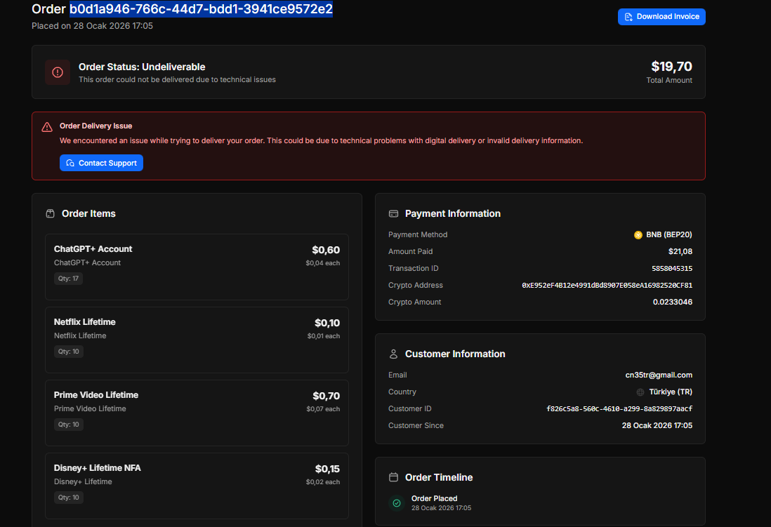771x527 pixels.
Task: Click the BNB (BEP20) payment method value
Action: tap(668, 235)
